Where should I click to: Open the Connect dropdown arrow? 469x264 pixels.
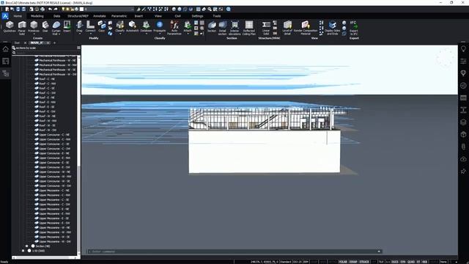90,34
